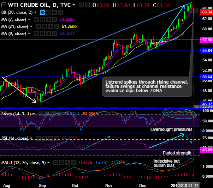Image resolution: width=213 pixels, height=188 pixels.
Task: Click the plus icon on MA (9, close) row
Action: (48, 34)
